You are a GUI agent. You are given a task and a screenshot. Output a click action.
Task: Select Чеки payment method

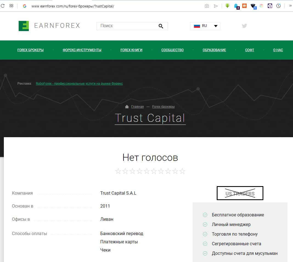point(105,250)
